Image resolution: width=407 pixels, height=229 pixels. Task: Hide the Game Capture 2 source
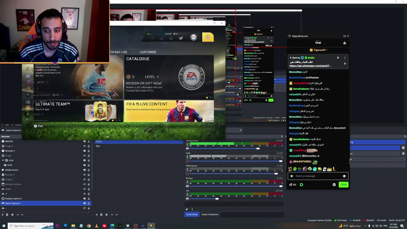point(85,203)
